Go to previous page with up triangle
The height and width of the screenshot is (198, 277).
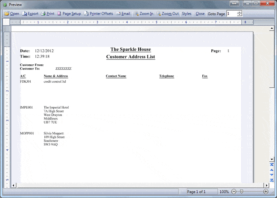click(x=272, y=170)
